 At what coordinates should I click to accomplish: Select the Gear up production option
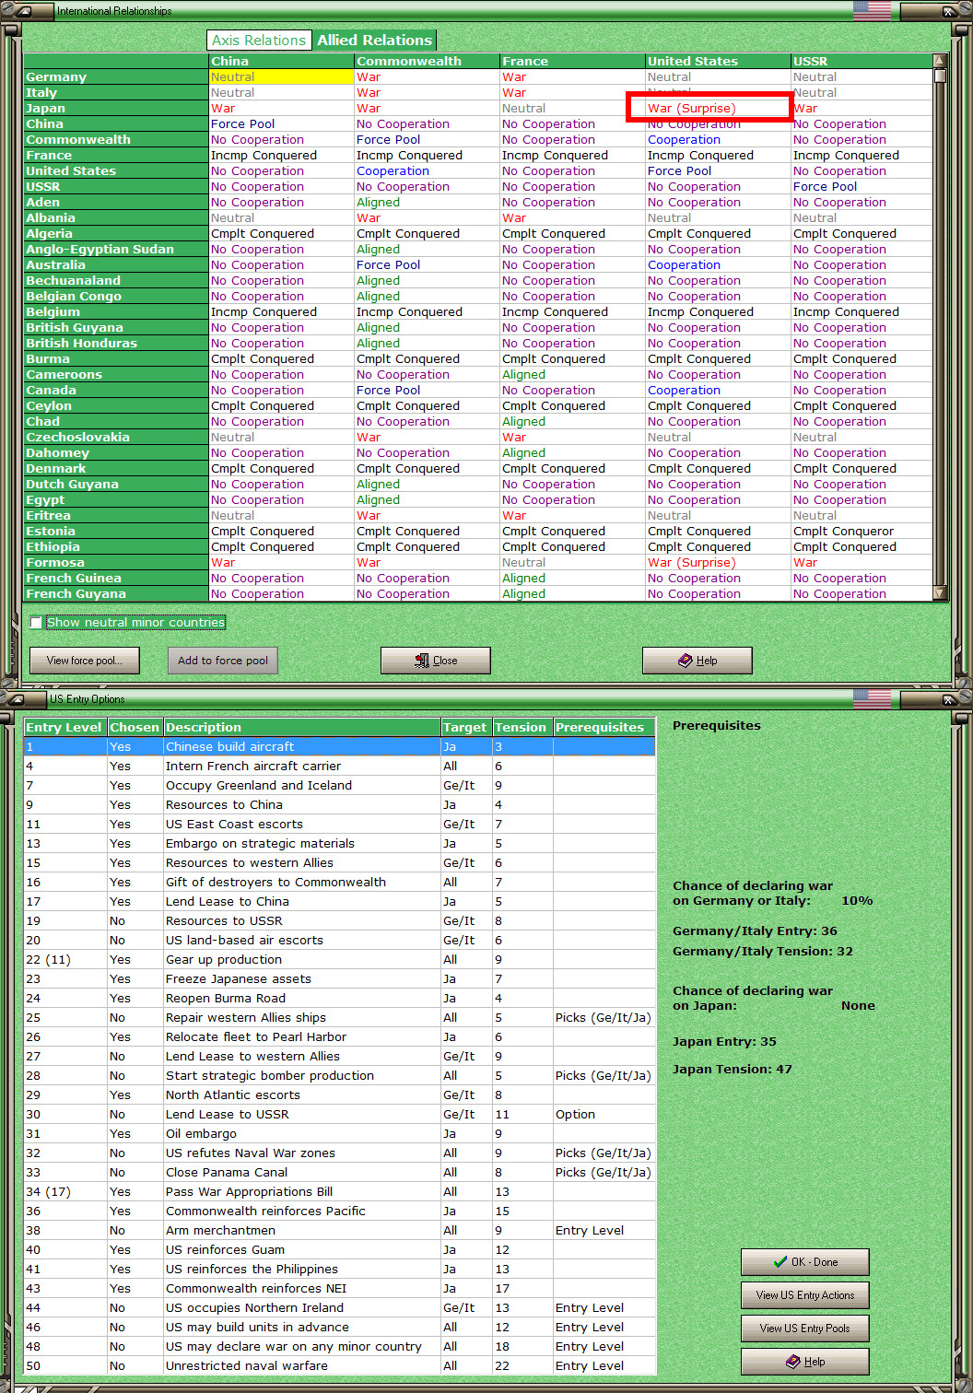pos(339,960)
